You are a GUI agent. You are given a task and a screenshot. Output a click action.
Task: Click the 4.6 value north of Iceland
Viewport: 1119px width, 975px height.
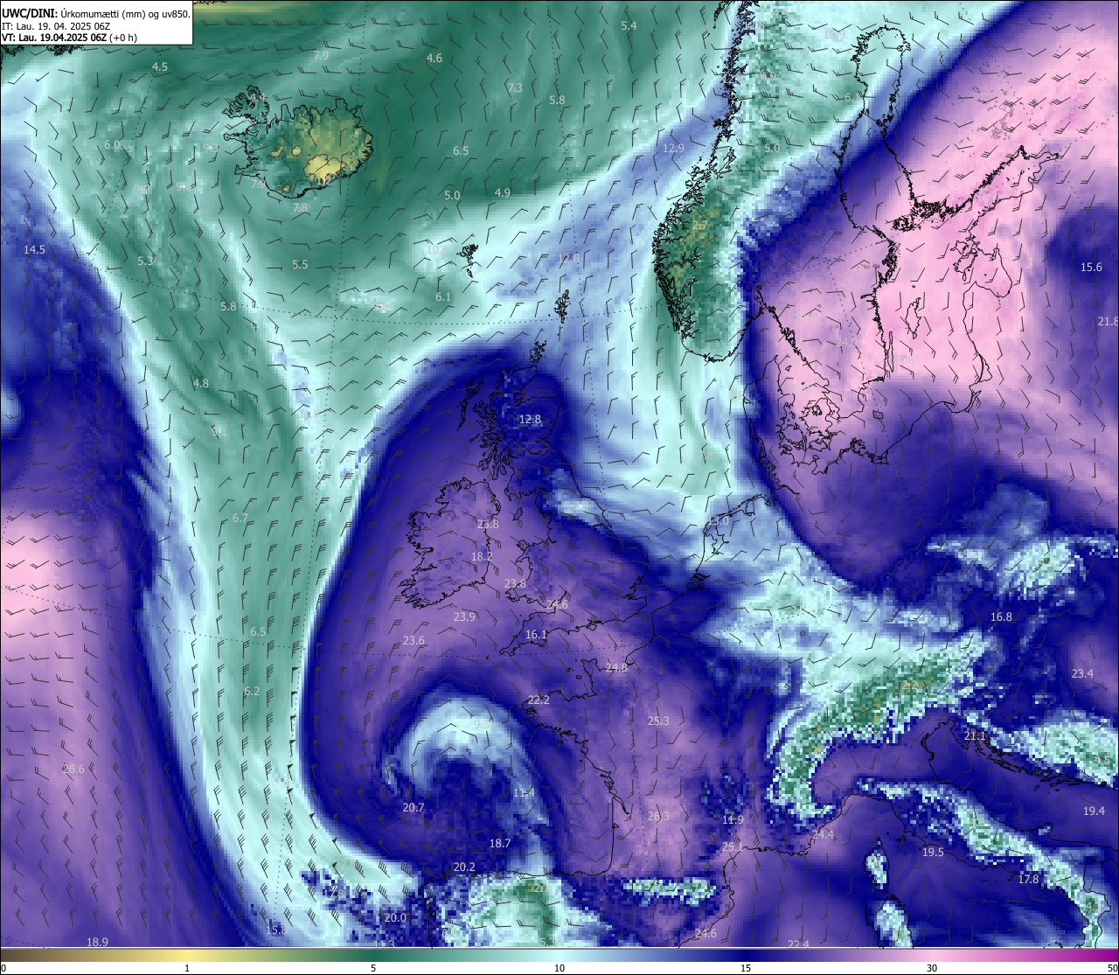click(x=434, y=59)
